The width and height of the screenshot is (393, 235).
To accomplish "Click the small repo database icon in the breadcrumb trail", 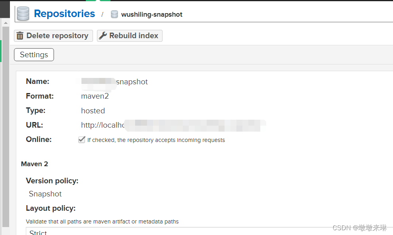I will [x=114, y=14].
